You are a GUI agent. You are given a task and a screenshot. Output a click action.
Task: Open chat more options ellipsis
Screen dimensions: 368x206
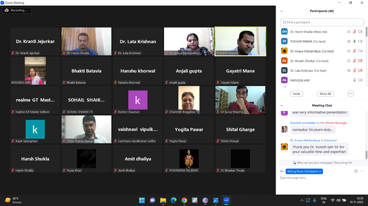362,171
